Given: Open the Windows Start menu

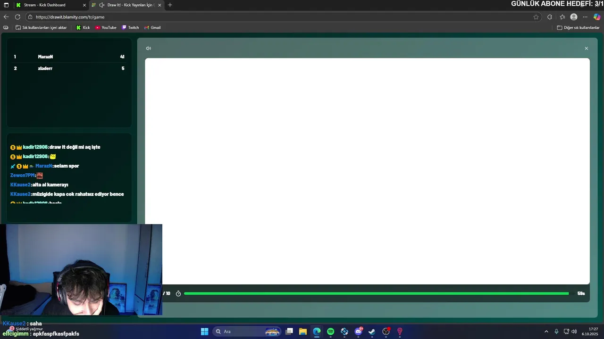Looking at the screenshot, I should click(204, 331).
